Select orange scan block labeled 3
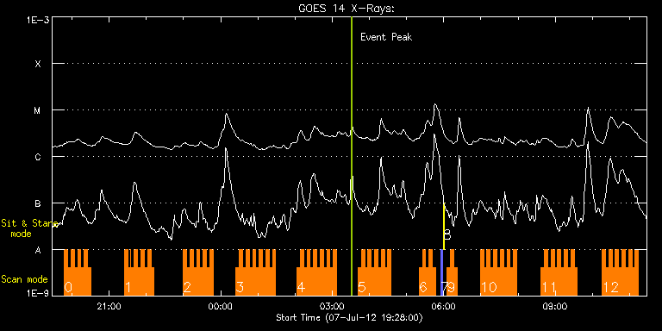 coord(255,272)
